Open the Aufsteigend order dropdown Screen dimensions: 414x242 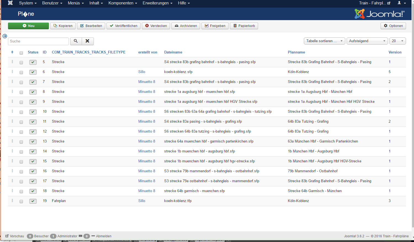367,41
